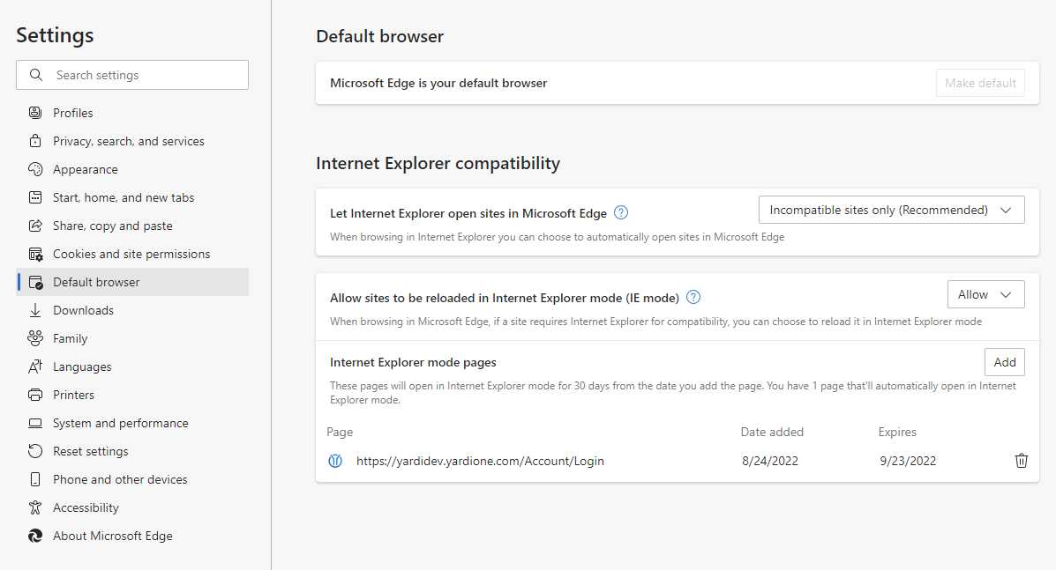The width and height of the screenshot is (1056, 570).
Task: Select Start, home, and new tabs
Action: coord(132,197)
